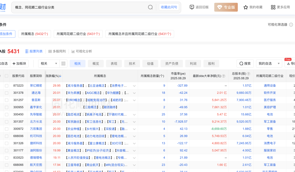Expand concepts list for 通达海 row
This screenshot has width=295, height=172.
134,93
